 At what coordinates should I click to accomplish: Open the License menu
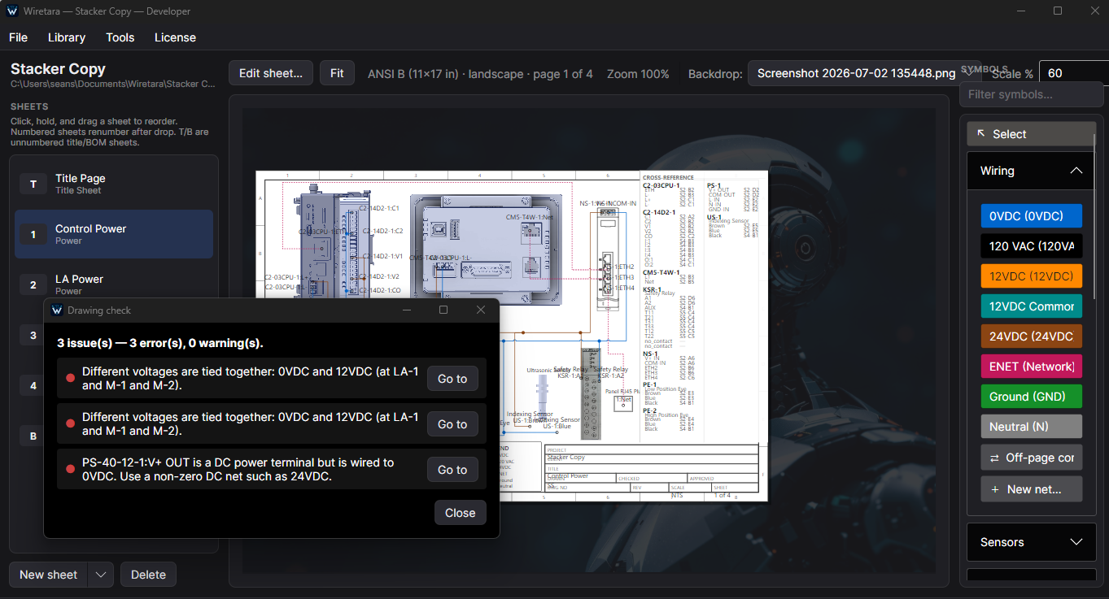tap(175, 37)
